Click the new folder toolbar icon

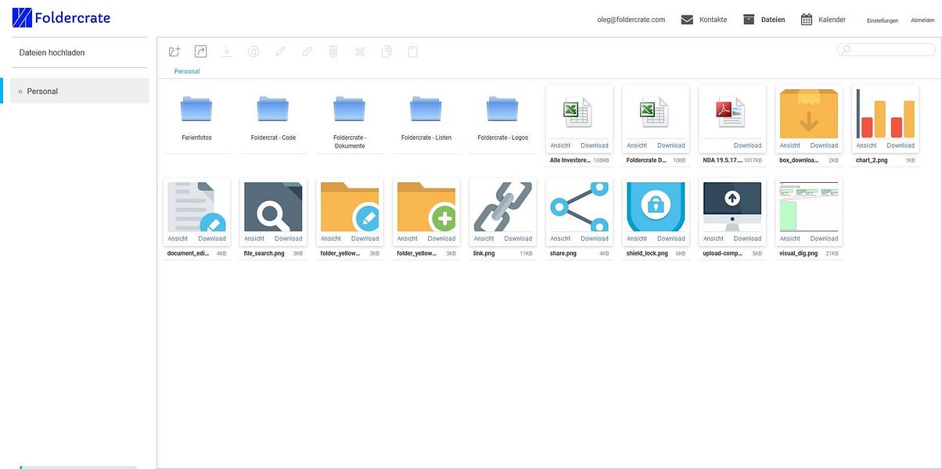(175, 52)
